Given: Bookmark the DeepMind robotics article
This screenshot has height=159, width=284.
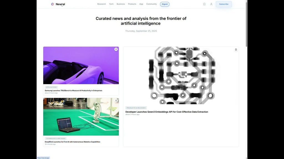Looking at the screenshot, I should (116, 100).
